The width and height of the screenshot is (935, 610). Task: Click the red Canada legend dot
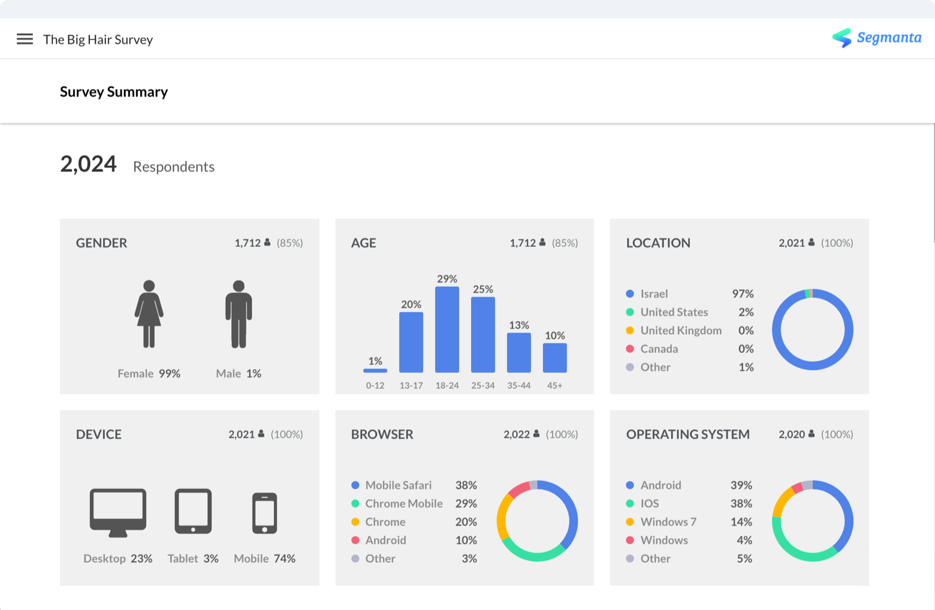[x=630, y=349]
